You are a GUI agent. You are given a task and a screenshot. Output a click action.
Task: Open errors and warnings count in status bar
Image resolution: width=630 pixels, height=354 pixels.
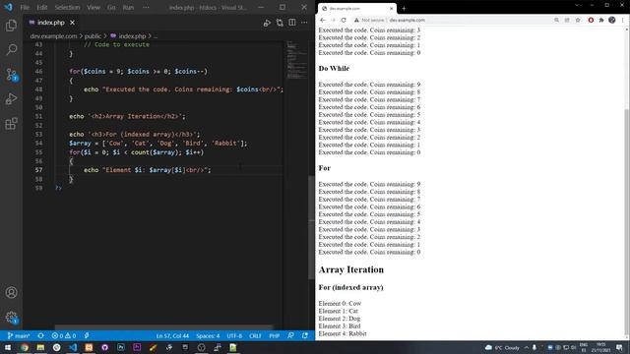63,335
